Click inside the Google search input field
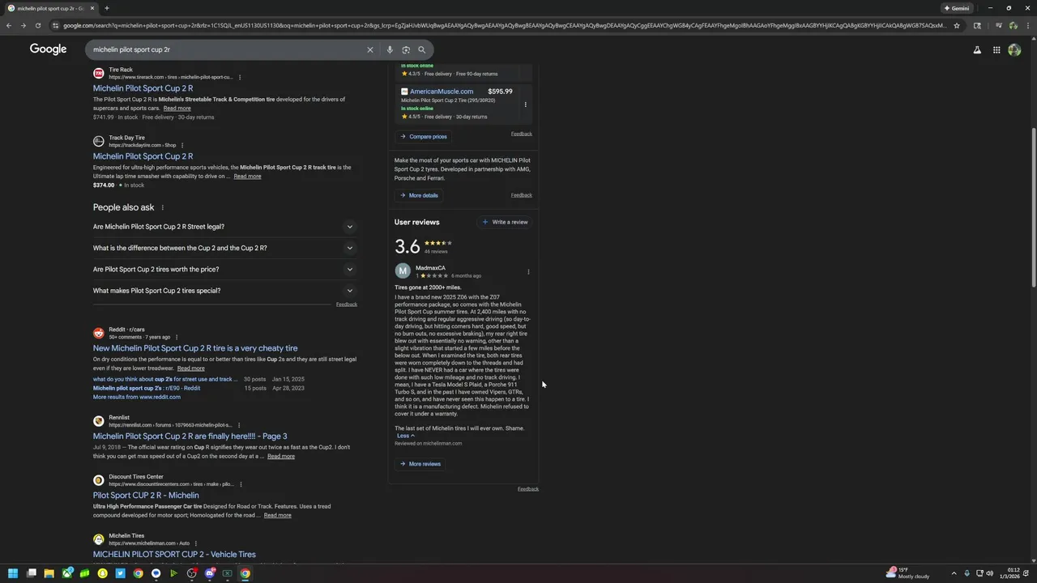The height and width of the screenshot is (583, 1037). pyautogui.click(x=227, y=49)
